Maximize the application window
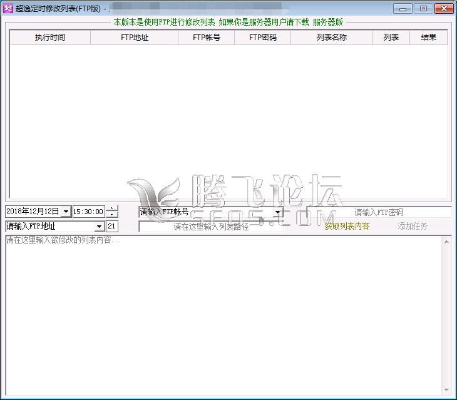The height and width of the screenshot is (400, 457). click(424, 9)
